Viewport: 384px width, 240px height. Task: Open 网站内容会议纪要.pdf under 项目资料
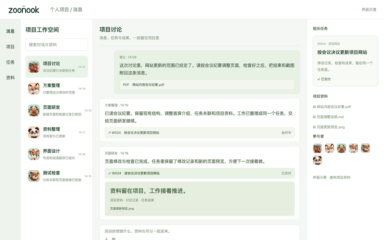[332, 107]
